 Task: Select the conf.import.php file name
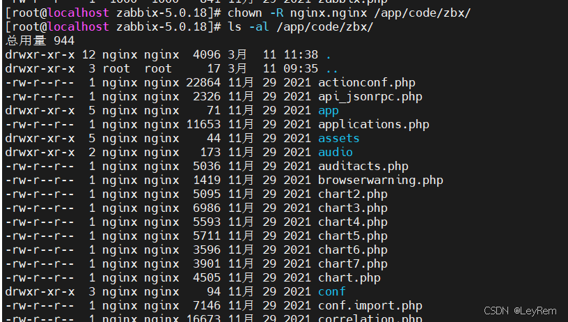tap(370, 306)
